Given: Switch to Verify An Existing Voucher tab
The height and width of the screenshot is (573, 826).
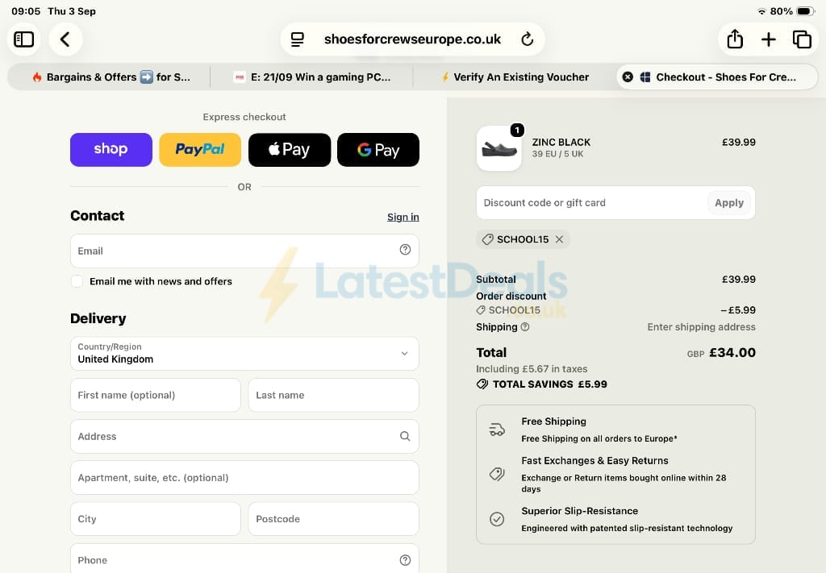Looking at the screenshot, I should (x=515, y=77).
